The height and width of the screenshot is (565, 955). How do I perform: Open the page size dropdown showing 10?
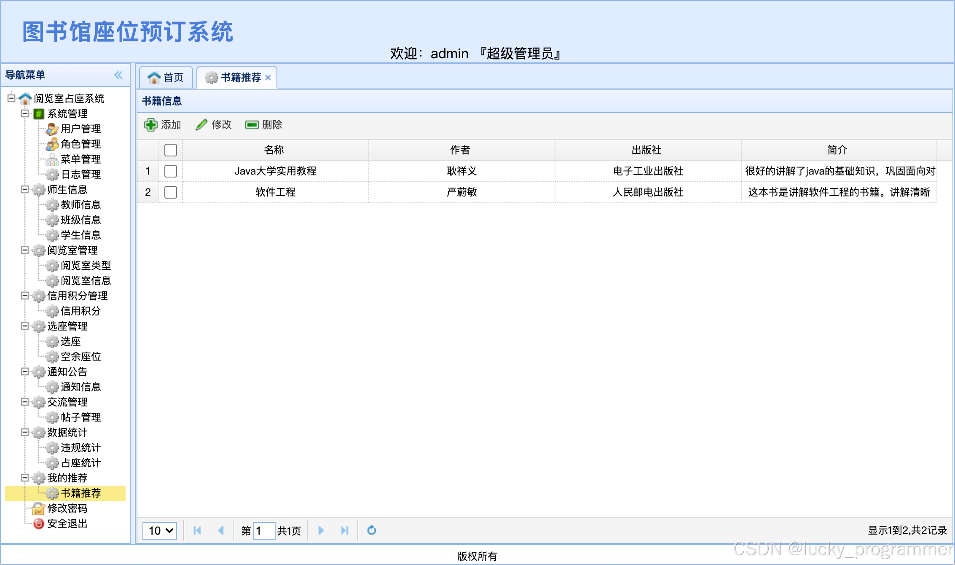coord(160,530)
